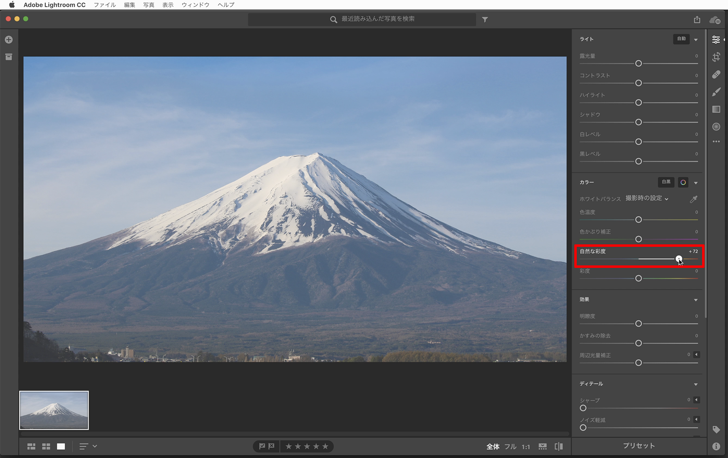
Task: Open the ファイル menu
Action: (x=105, y=5)
